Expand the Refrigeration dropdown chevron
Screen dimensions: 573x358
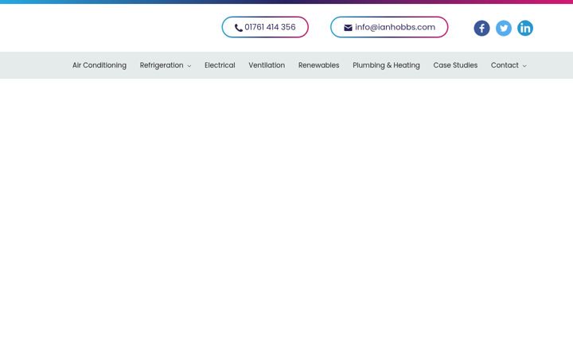189,66
